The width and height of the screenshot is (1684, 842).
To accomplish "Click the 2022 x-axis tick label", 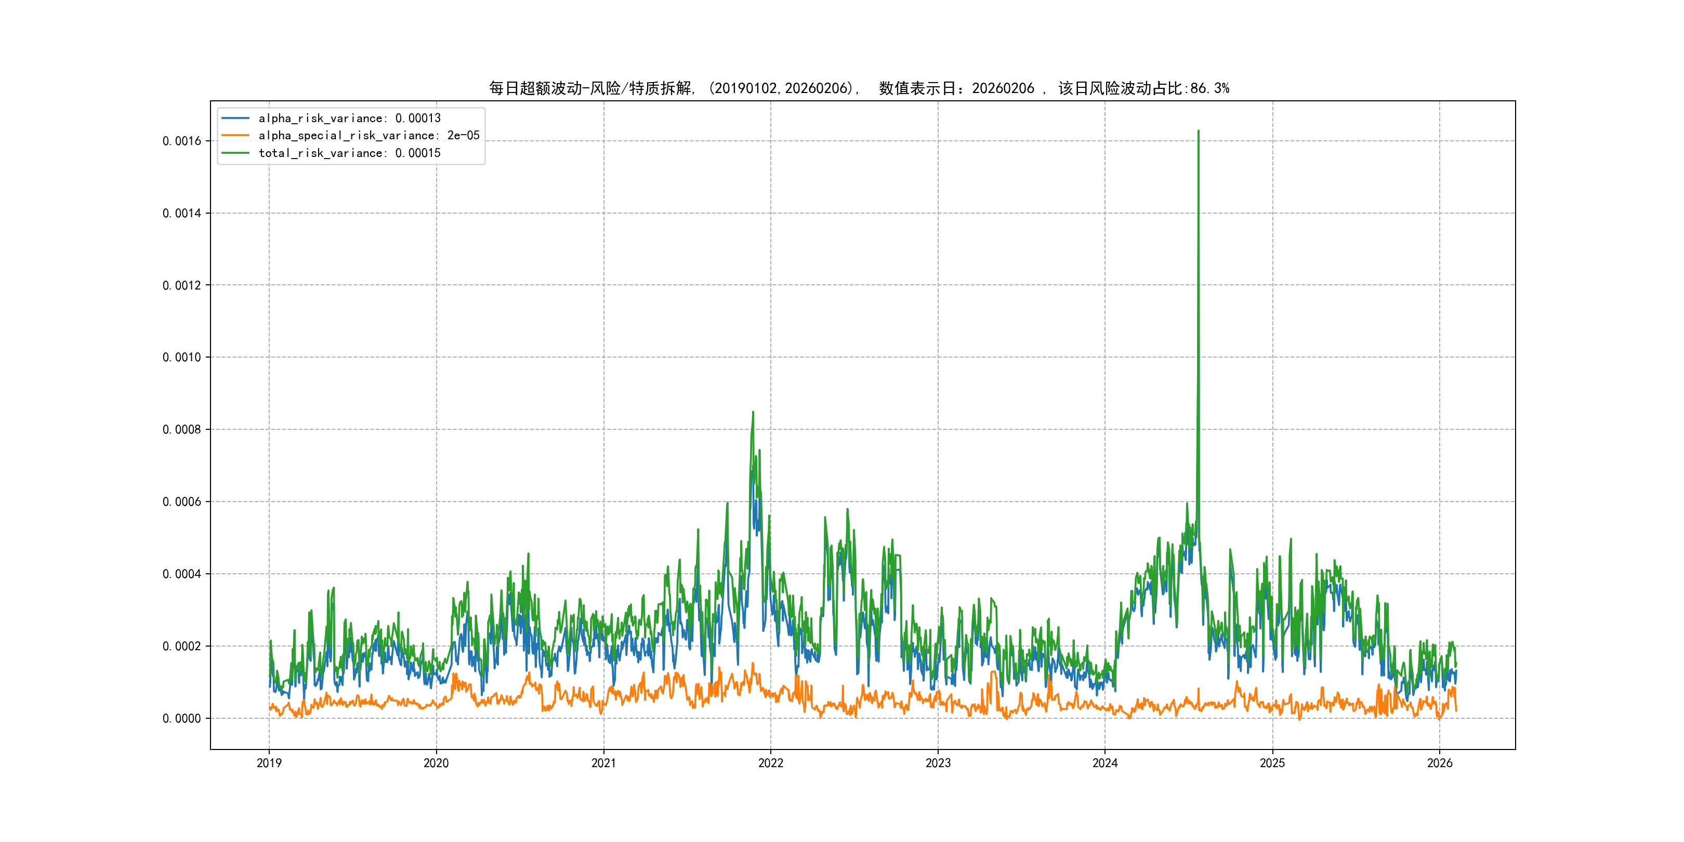I will pyautogui.click(x=771, y=763).
